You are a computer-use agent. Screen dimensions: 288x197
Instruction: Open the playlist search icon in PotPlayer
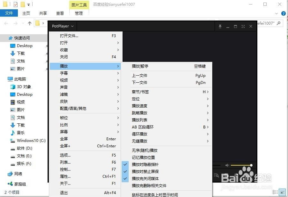click(x=216, y=176)
